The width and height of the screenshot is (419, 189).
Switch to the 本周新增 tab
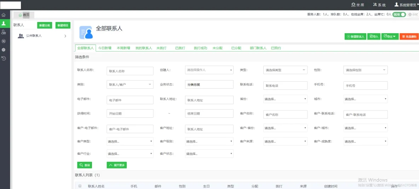(x=124, y=48)
